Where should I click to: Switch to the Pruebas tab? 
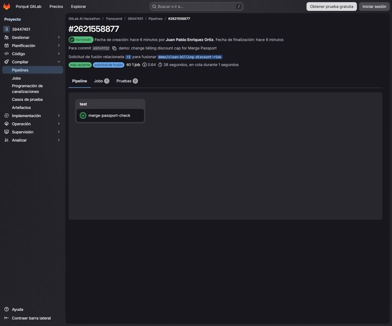pyautogui.click(x=127, y=81)
